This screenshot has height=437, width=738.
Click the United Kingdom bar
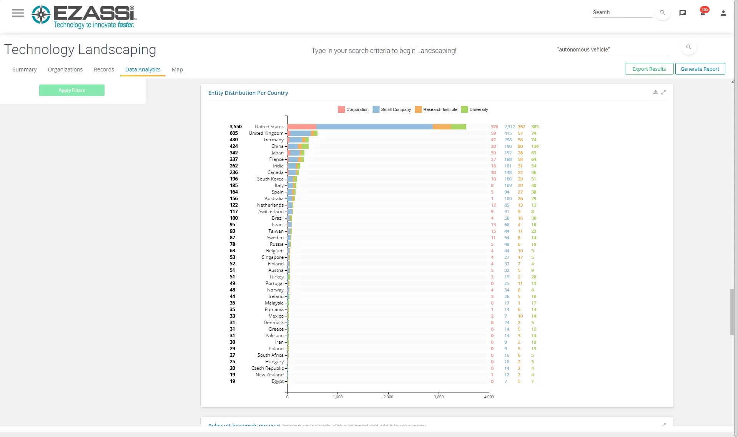[x=303, y=133]
